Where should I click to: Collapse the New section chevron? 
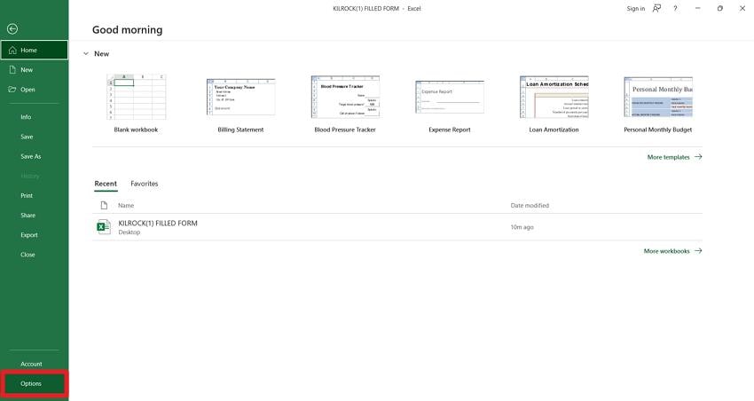coord(86,54)
